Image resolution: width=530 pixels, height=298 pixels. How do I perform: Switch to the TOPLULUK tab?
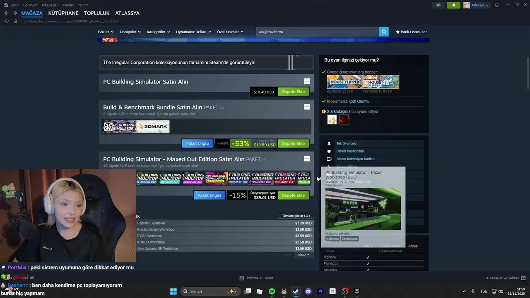pos(97,13)
